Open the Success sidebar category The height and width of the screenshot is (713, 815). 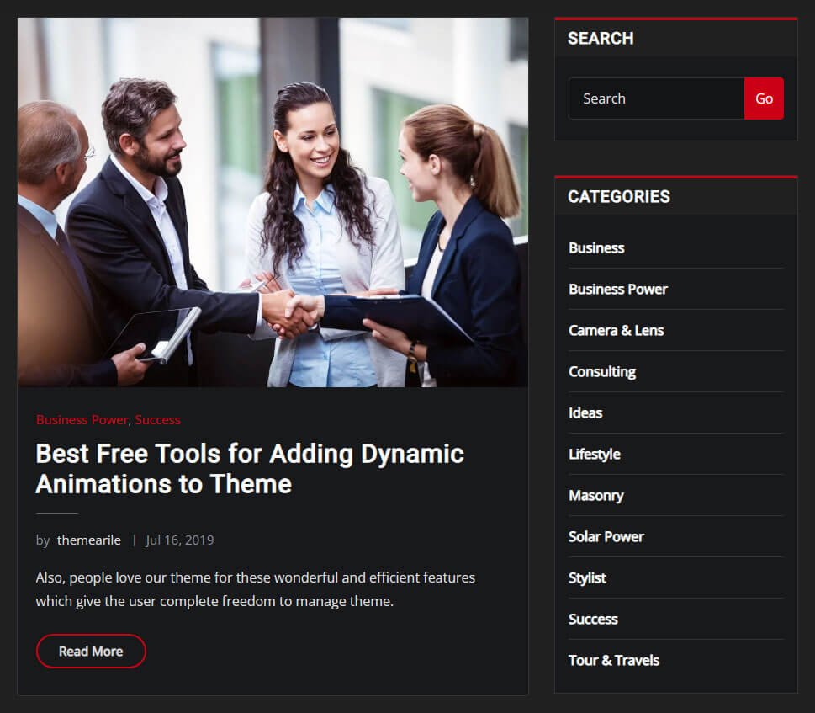point(593,619)
